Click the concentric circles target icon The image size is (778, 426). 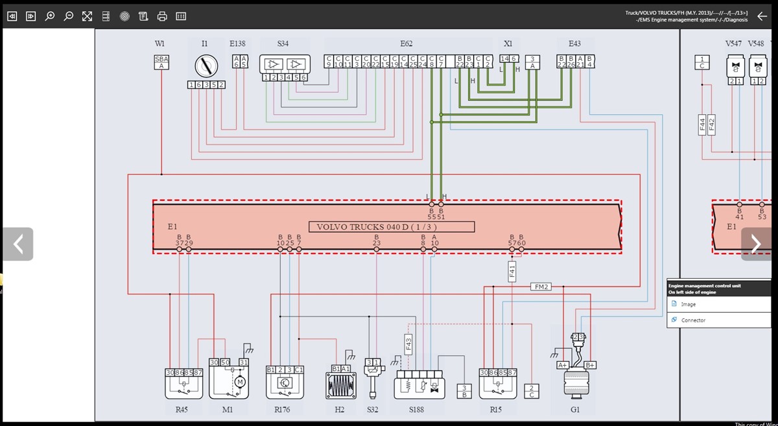pyautogui.click(x=125, y=16)
